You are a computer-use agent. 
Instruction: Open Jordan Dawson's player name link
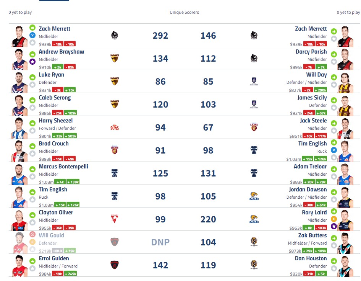coord(308,190)
